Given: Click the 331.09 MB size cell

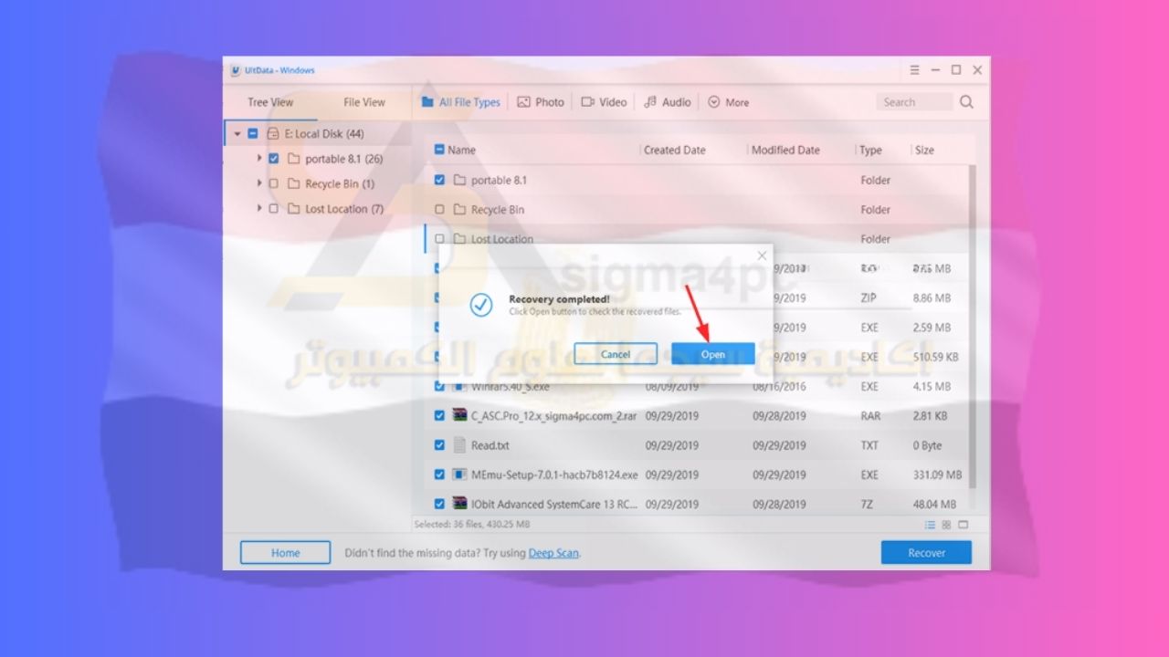Looking at the screenshot, I should (937, 474).
